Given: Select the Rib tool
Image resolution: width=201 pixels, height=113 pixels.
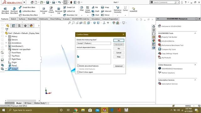Looking at the screenshot, I should [x=95, y=8].
